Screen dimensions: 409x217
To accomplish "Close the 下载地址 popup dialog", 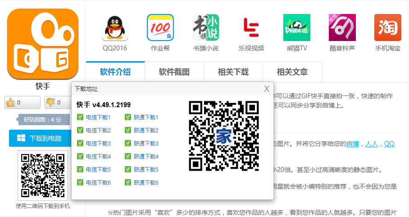I will click(x=267, y=88).
